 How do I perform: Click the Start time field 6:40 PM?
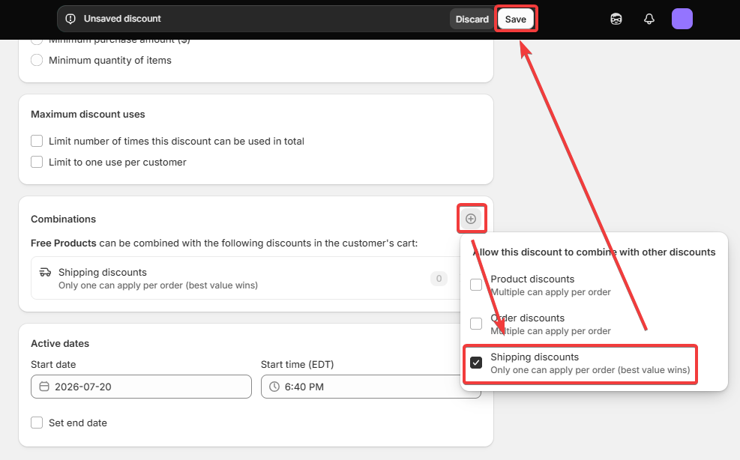(x=371, y=387)
